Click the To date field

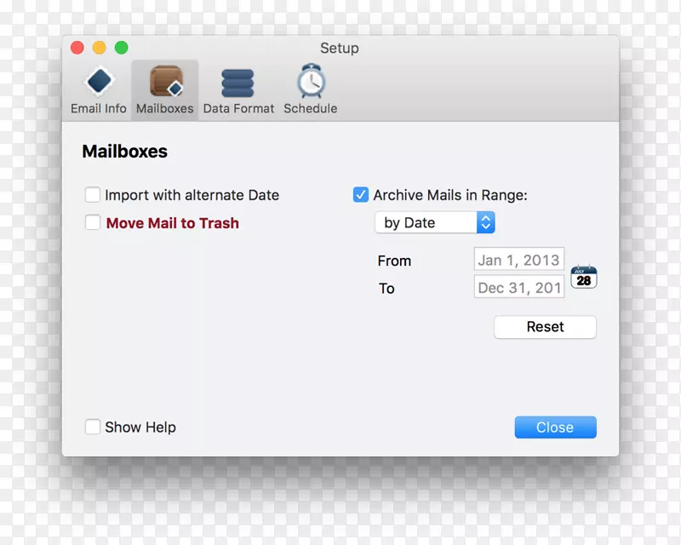518,288
